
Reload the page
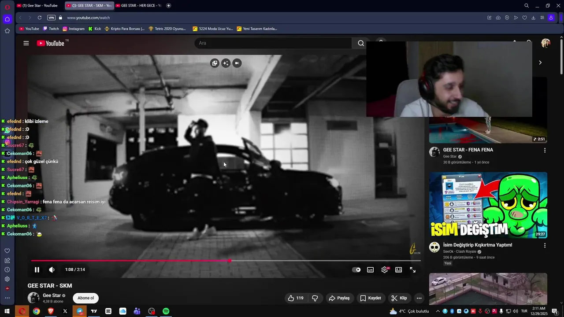[x=40, y=18]
